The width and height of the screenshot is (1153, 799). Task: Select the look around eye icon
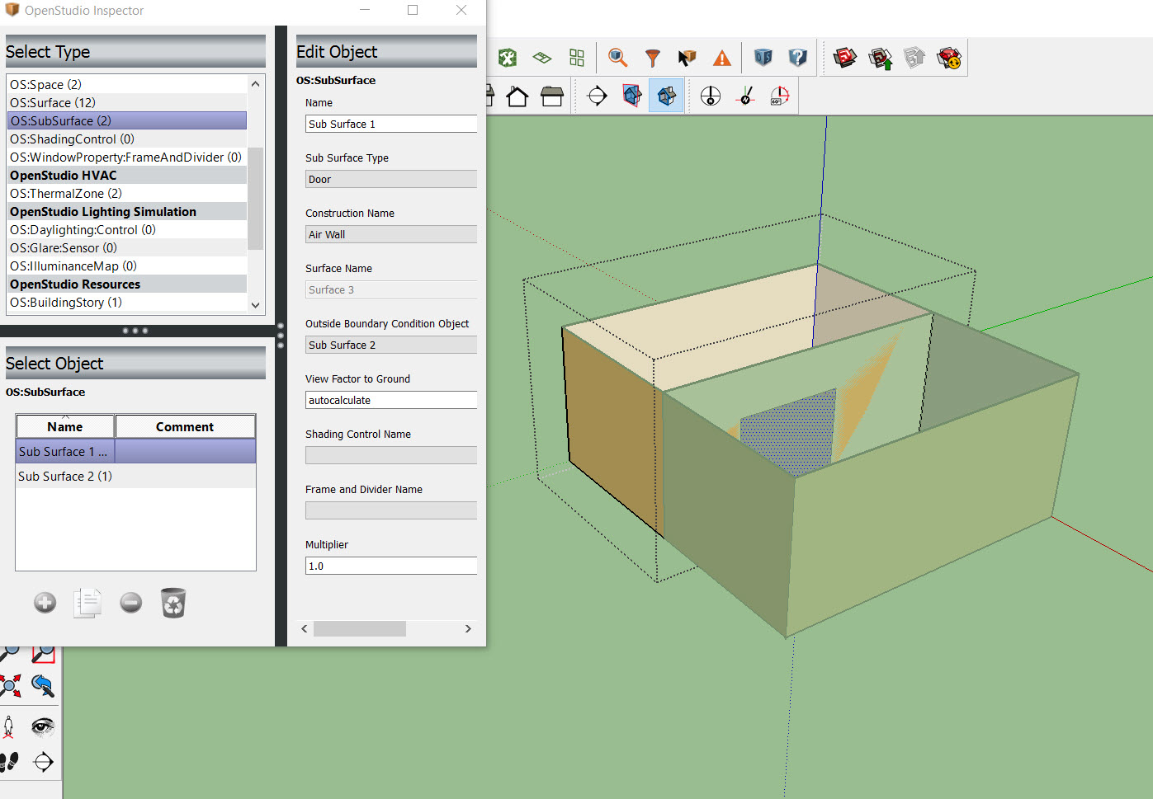[x=43, y=726]
